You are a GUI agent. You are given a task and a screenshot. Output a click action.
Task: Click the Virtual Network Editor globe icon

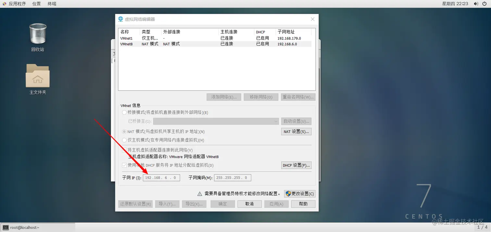coord(121,19)
